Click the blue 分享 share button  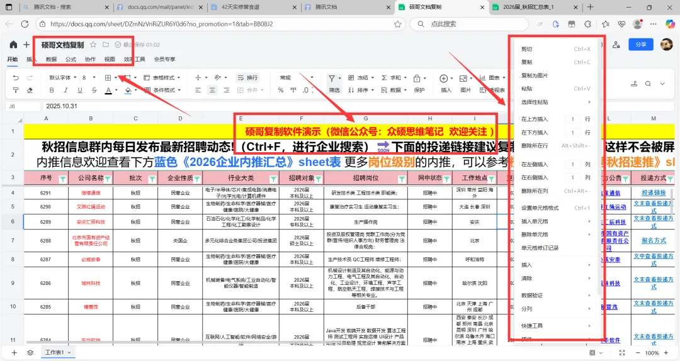pos(641,45)
